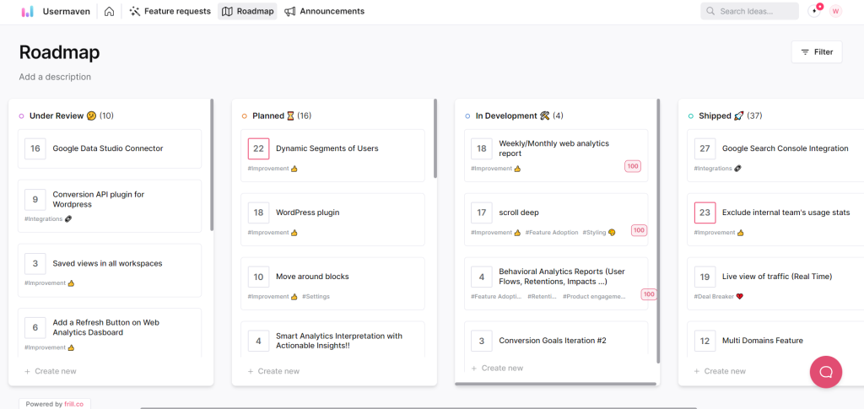Click 100 badge on Weekly/Monthly report card
The width and height of the screenshot is (864, 409).
point(633,166)
